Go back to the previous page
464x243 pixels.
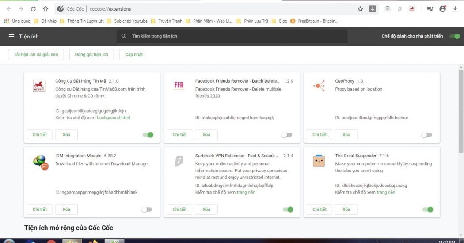click(9, 9)
